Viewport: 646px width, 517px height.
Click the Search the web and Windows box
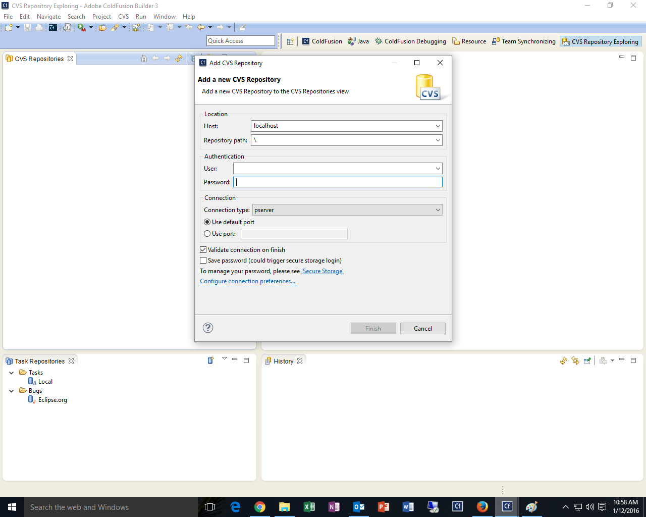(111, 507)
